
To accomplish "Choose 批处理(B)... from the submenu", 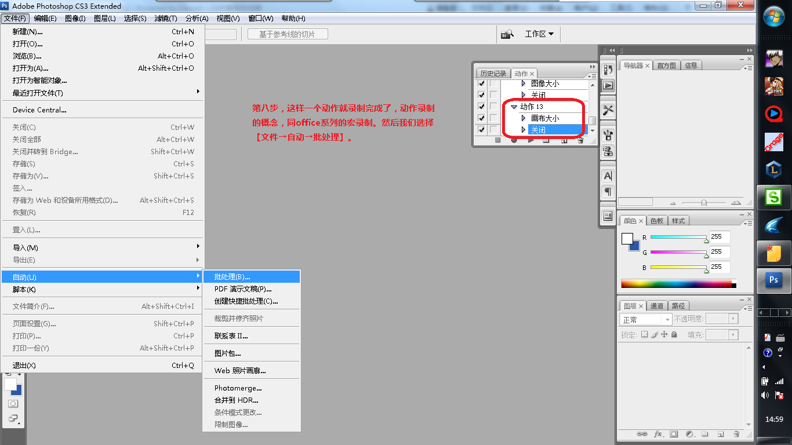I will pyautogui.click(x=252, y=277).
